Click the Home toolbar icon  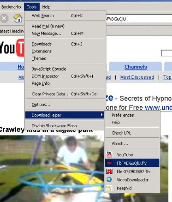tap(18, 18)
